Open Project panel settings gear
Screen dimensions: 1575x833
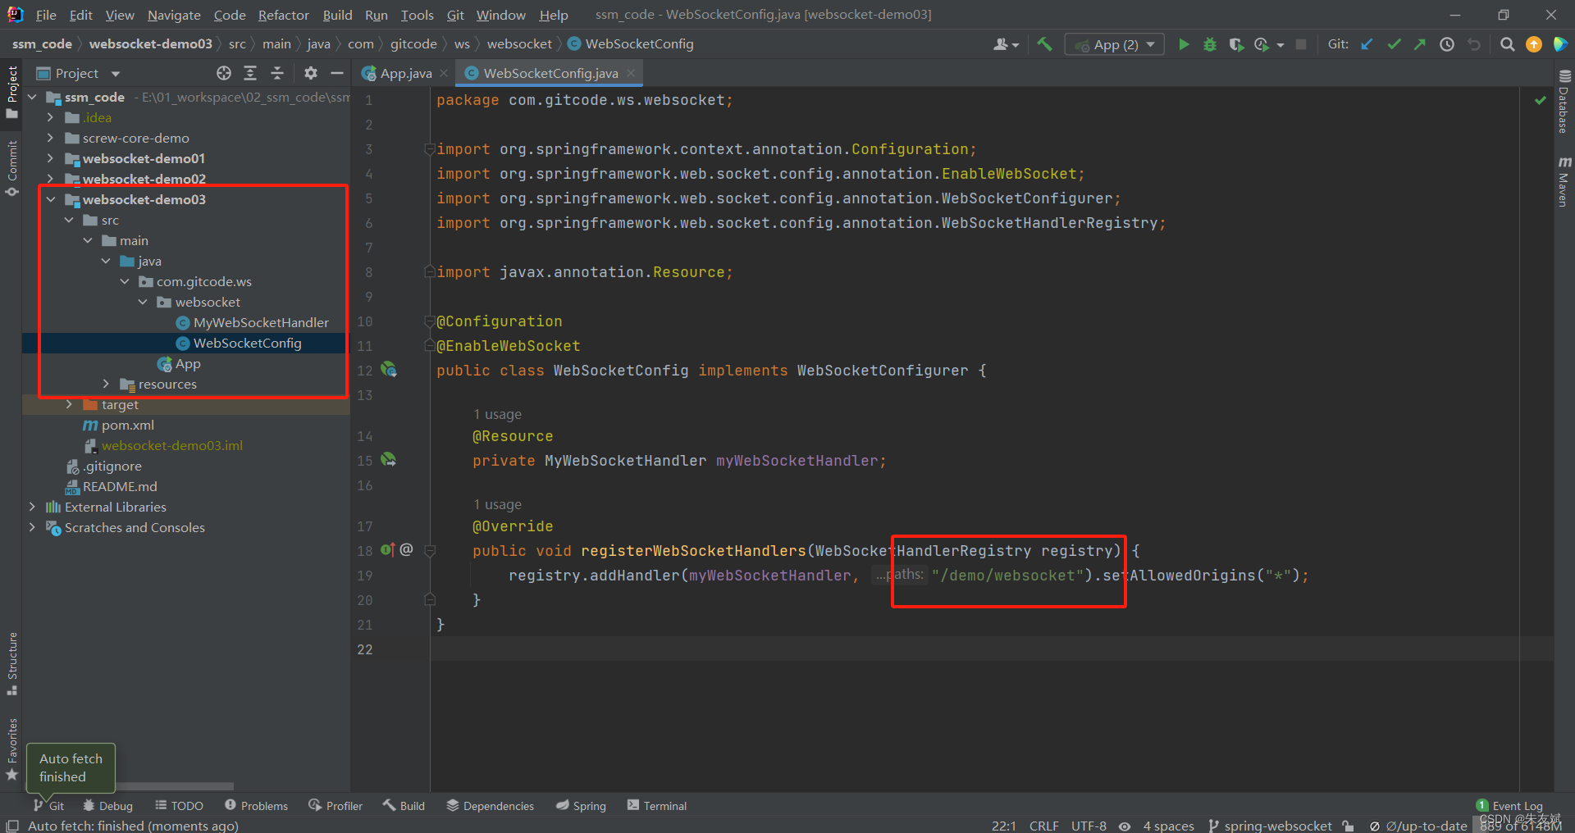(310, 73)
